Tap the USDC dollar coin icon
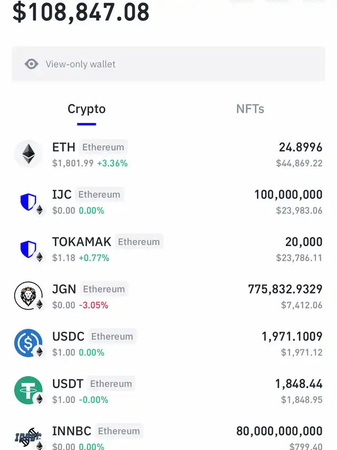Screen dimensions: 337x450 (x=28, y=343)
